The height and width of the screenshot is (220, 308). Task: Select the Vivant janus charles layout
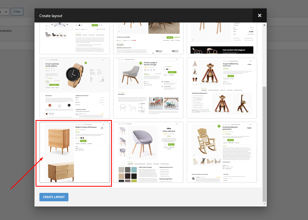tap(148, 38)
